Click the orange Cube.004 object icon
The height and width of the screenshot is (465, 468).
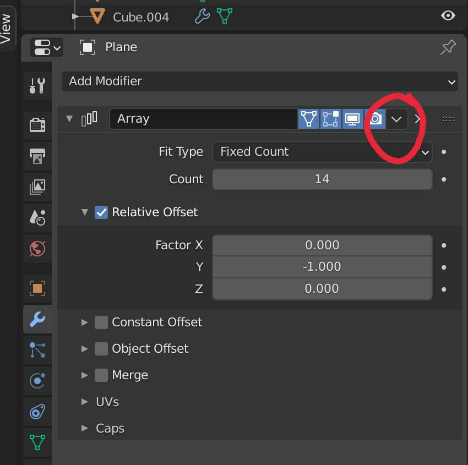pyautogui.click(x=97, y=16)
